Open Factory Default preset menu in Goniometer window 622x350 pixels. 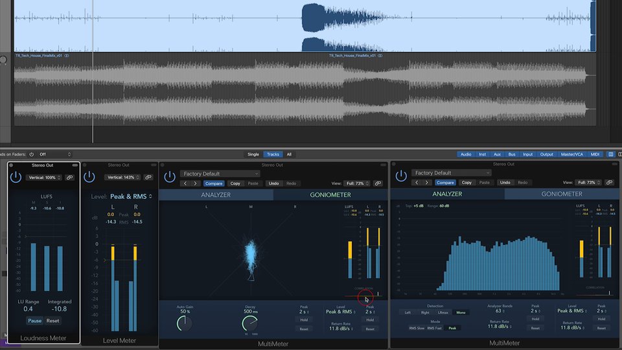(220, 174)
